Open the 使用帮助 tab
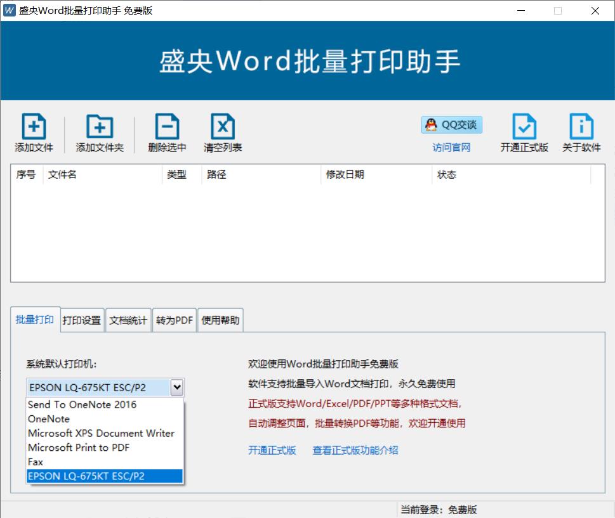615x518 pixels. pyautogui.click(x=220, y=321)
